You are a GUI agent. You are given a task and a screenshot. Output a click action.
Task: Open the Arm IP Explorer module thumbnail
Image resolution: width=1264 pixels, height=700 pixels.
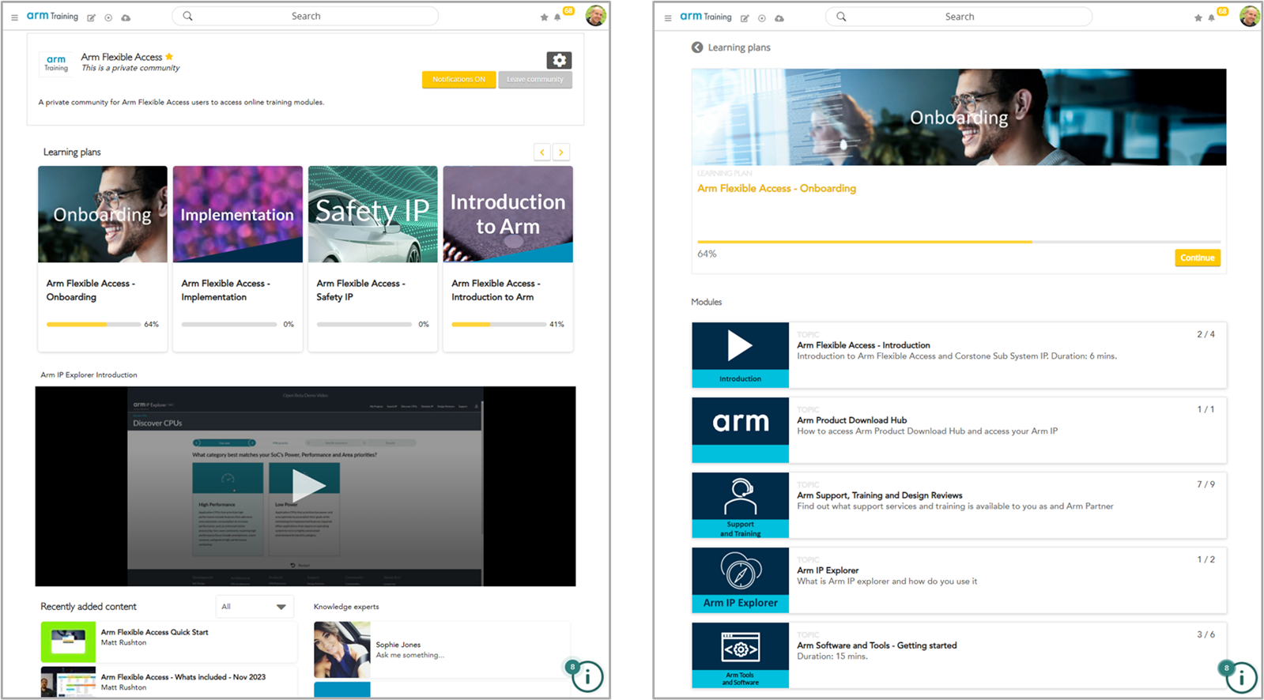pos(741,580)
